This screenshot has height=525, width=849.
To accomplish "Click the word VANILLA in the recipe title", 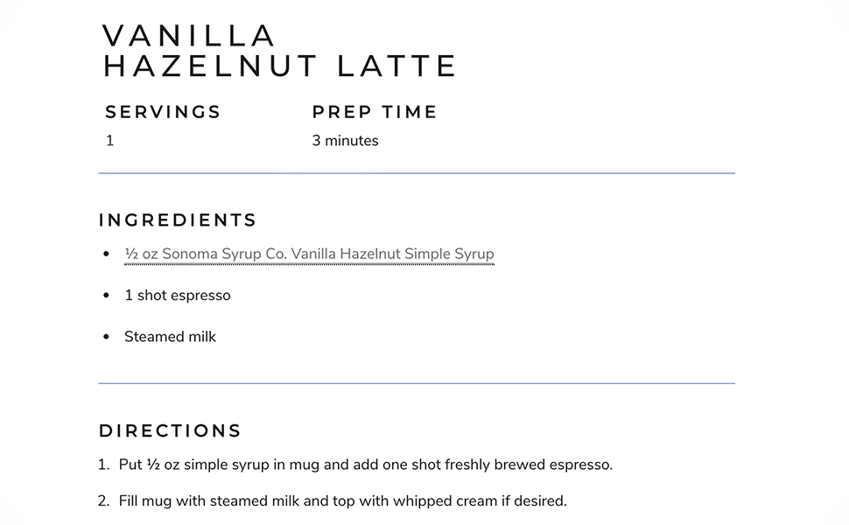I will (x=189, y=36).
